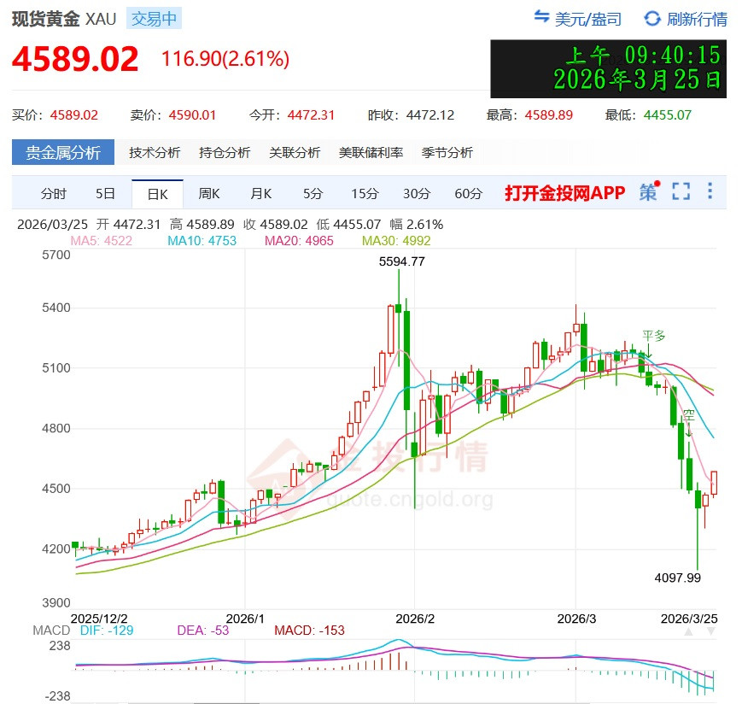The image size is (742, 704).
Task: Choose the 15分 interval
Action: tap(365, 194)
